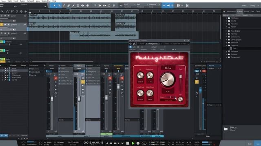
Task: Click the guitar channel volume fader
Action: (x=52, y=98)
